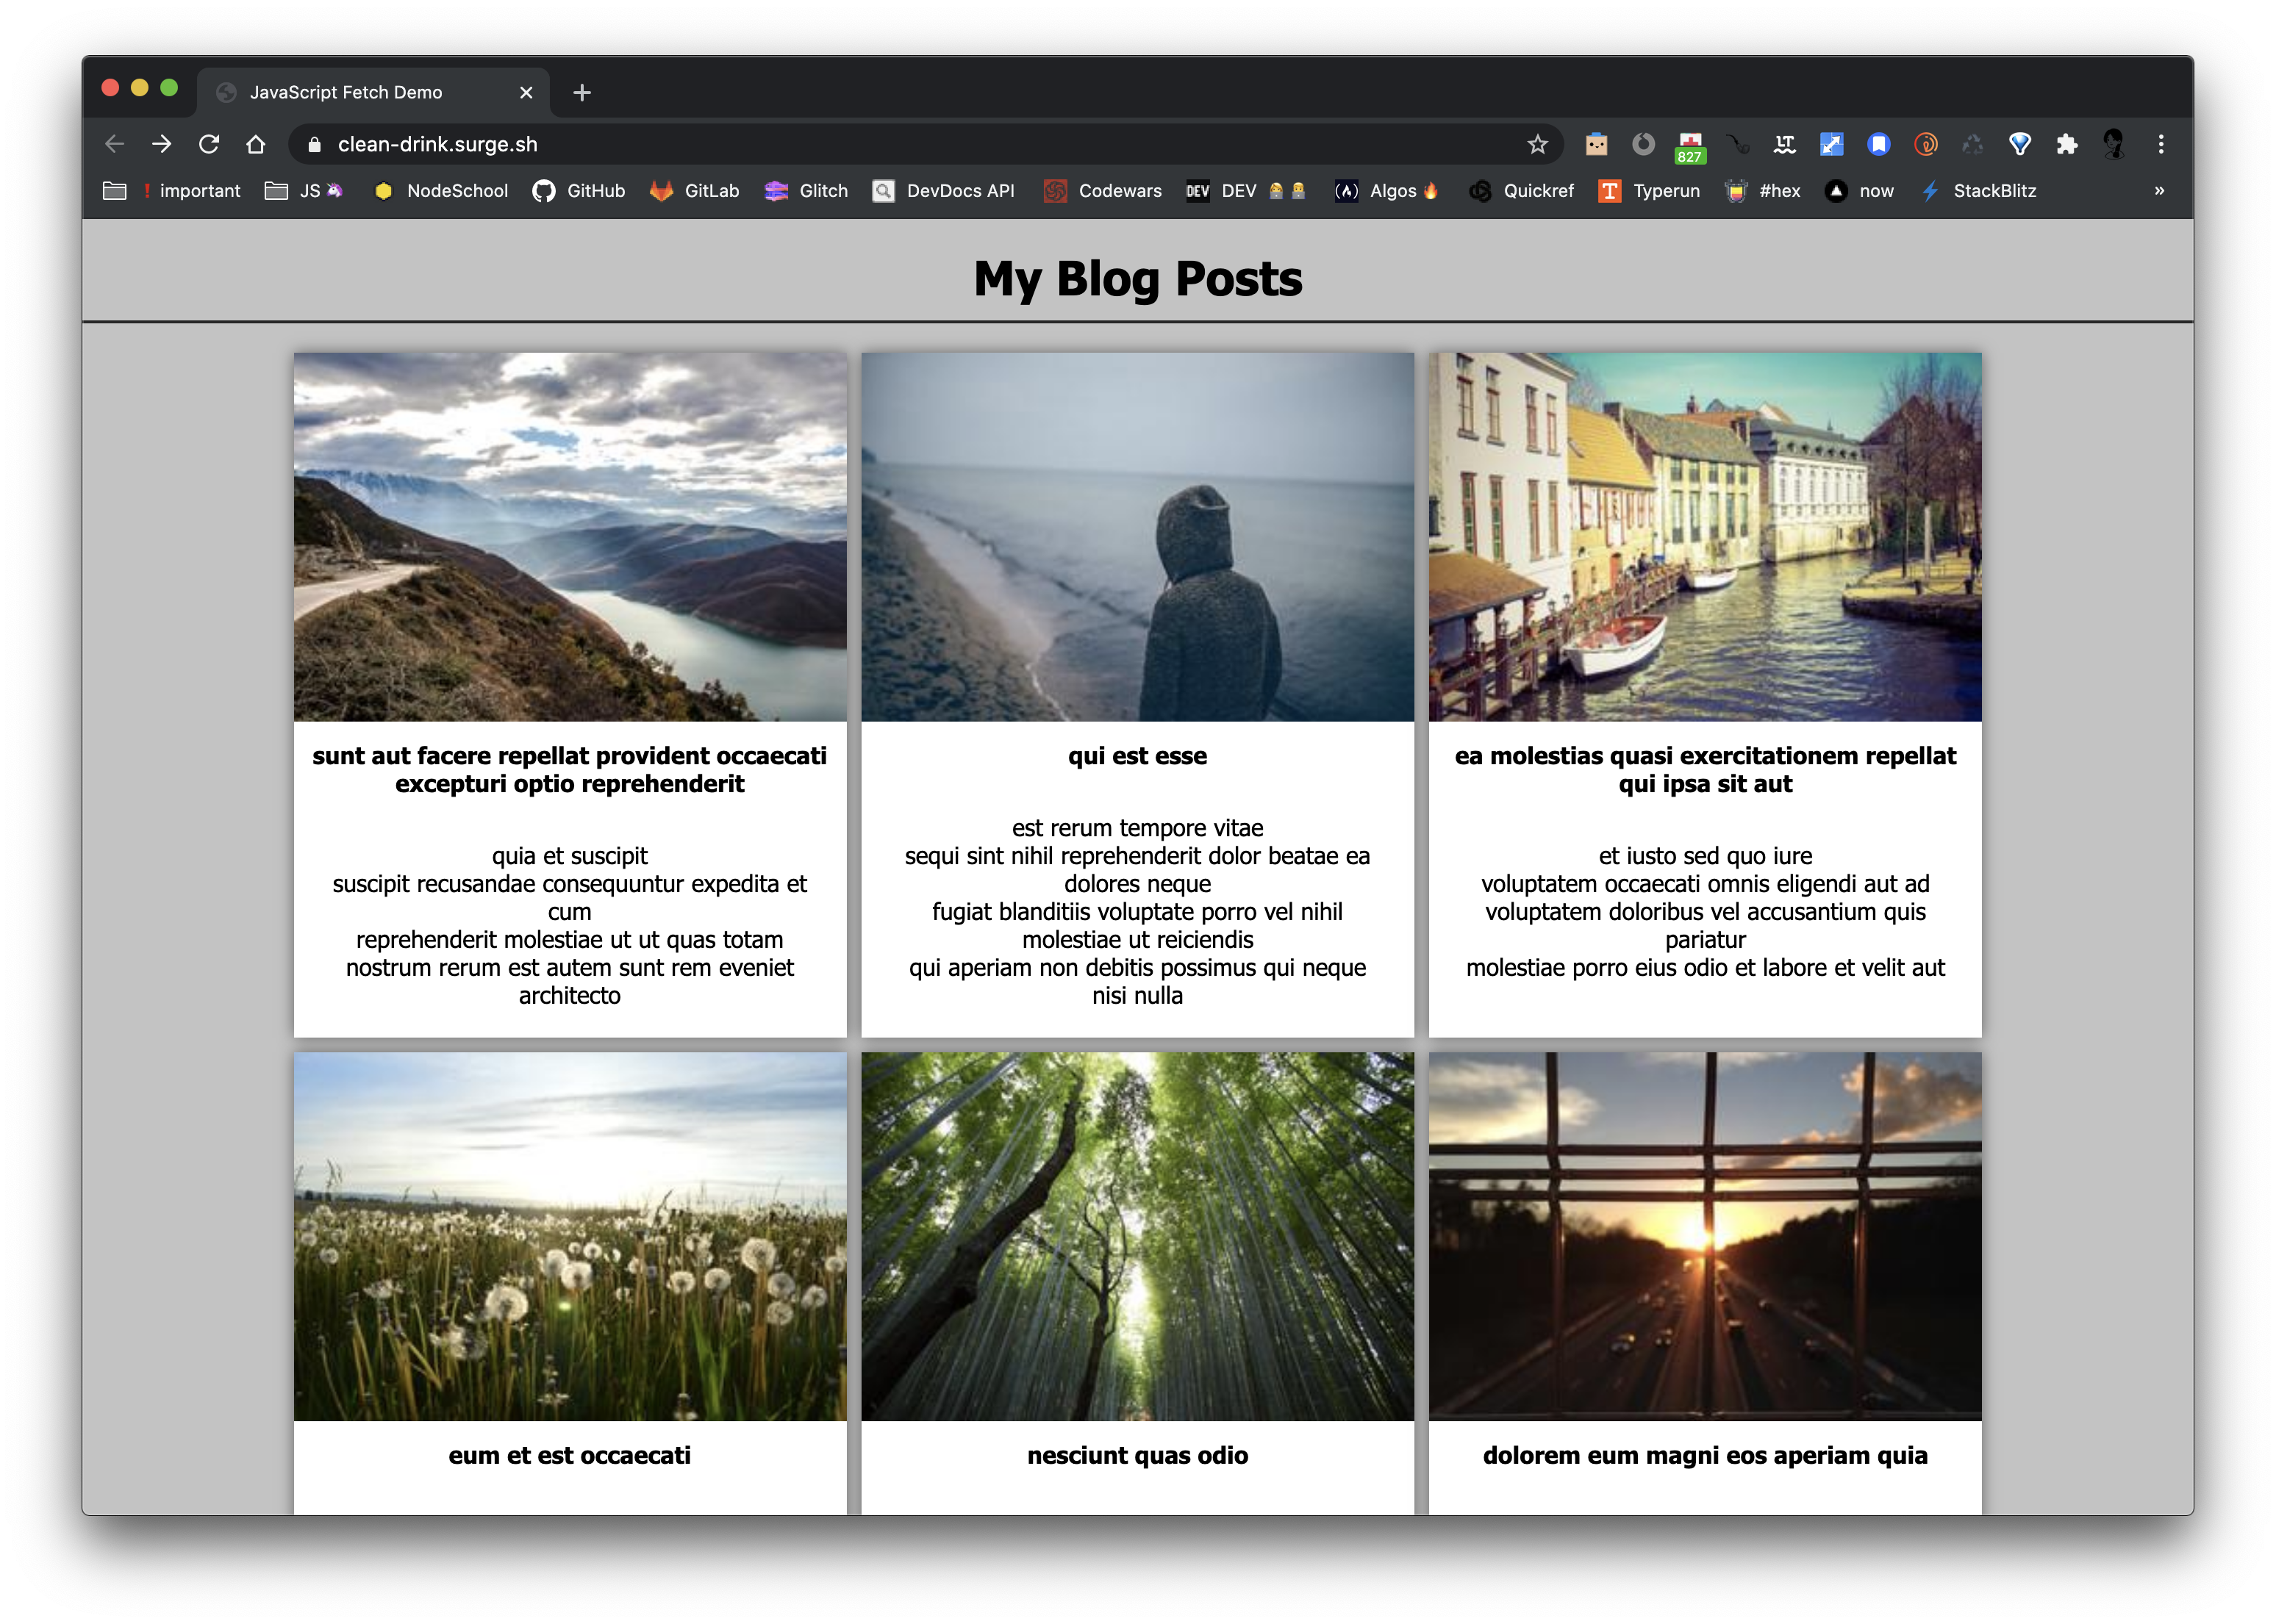The height and width of the screenshot is (1624, 2276).
Task: Open the blue bookmark extension
Action: coord(1878,144)
